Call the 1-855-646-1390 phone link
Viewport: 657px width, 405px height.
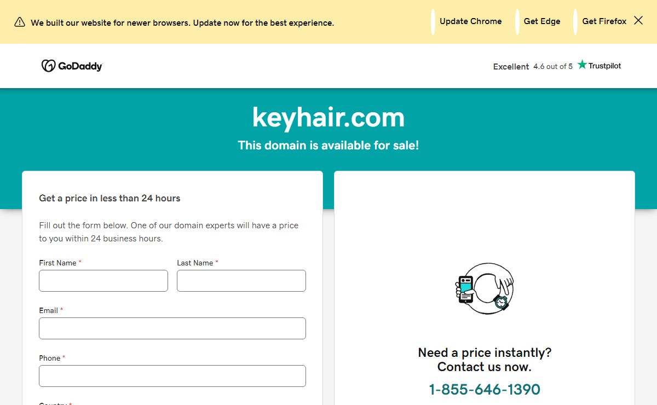click(485, 389)
